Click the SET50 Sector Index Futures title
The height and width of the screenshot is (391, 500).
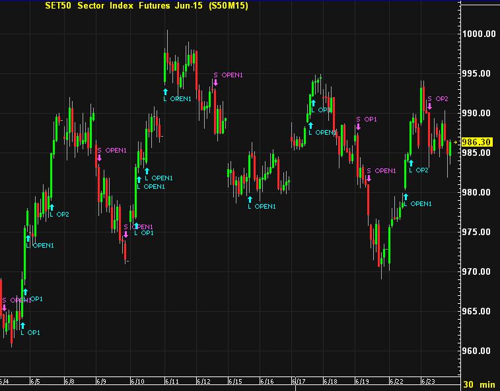(127, 6)
